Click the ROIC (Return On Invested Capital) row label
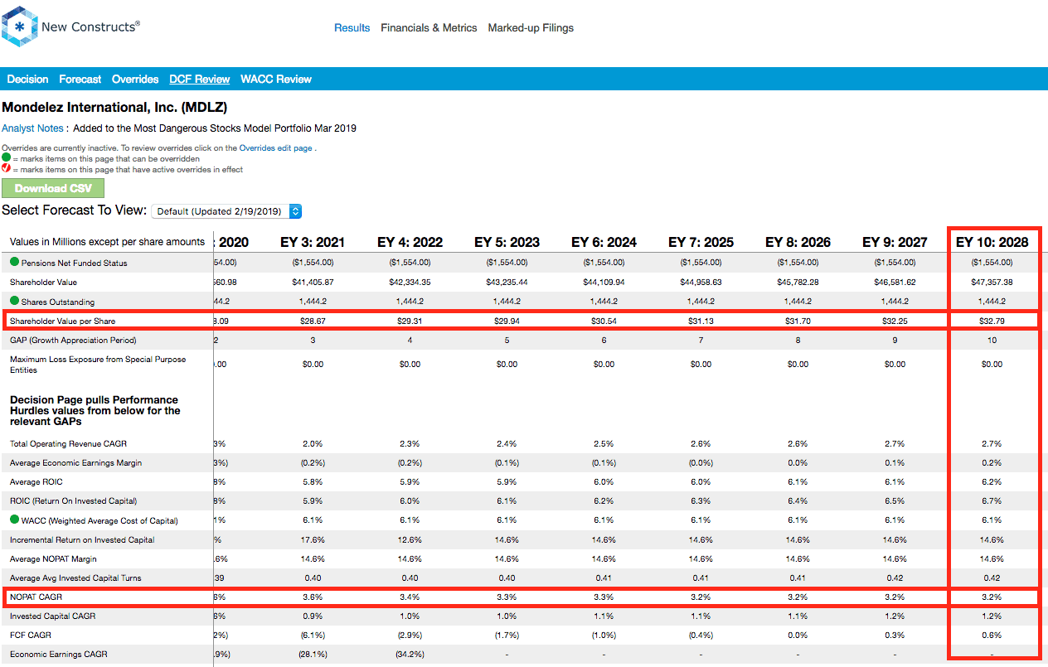Screen dimensions: 1048x667 tap(74, 501)
